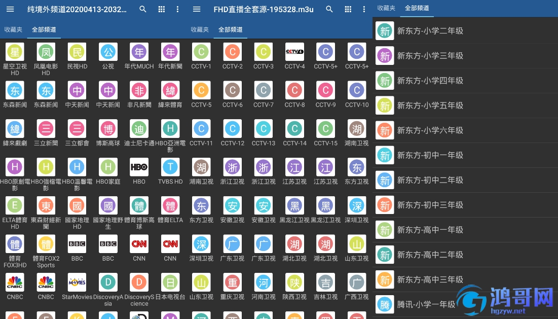Open more options for FHD直播全套源 playlist
This screenshot has height=319, width=558.
tap(364, 9)
